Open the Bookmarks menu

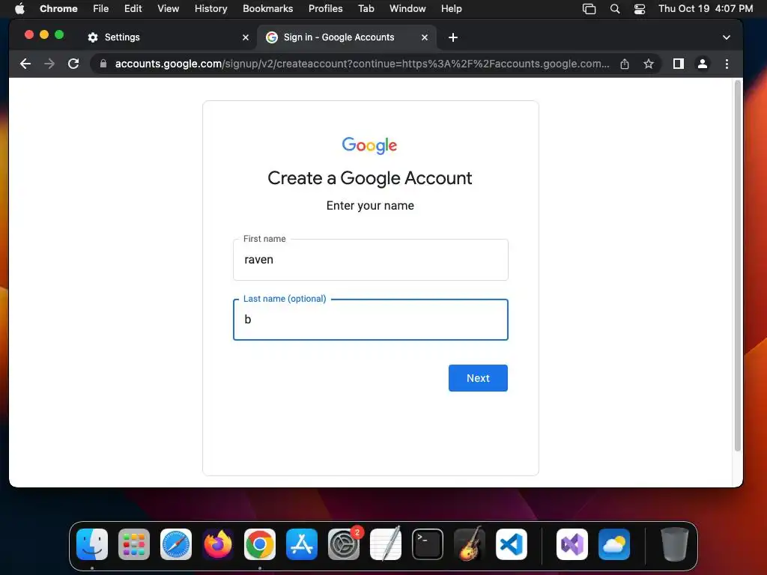267,9
